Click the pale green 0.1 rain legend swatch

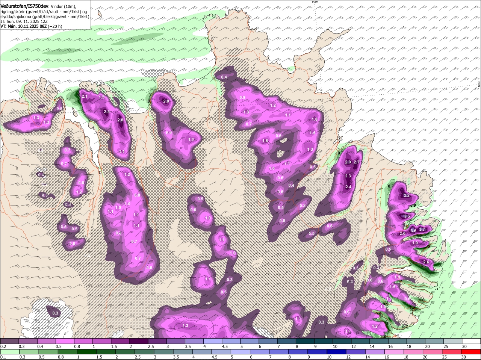click(x=9, y=352)
